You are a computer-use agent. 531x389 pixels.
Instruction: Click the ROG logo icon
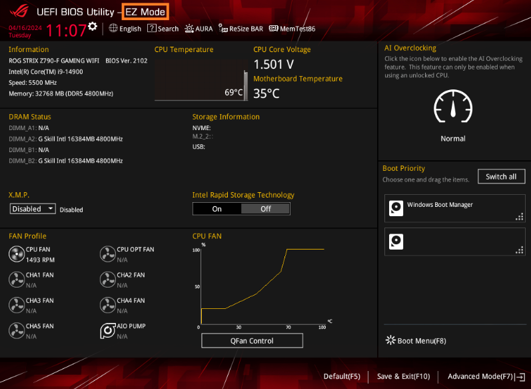[x=19, y=11]
